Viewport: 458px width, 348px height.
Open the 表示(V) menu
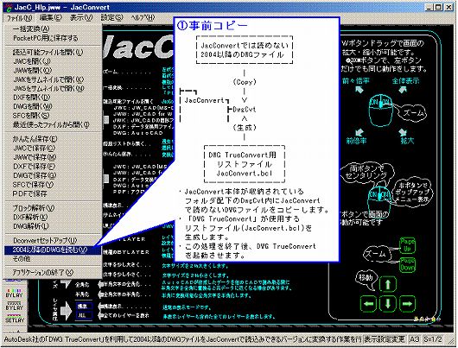pyautogui.click(x=81, y=18)
